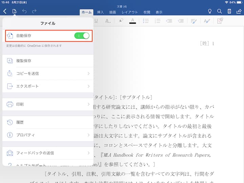Click the history clock icon

(10, 122)
